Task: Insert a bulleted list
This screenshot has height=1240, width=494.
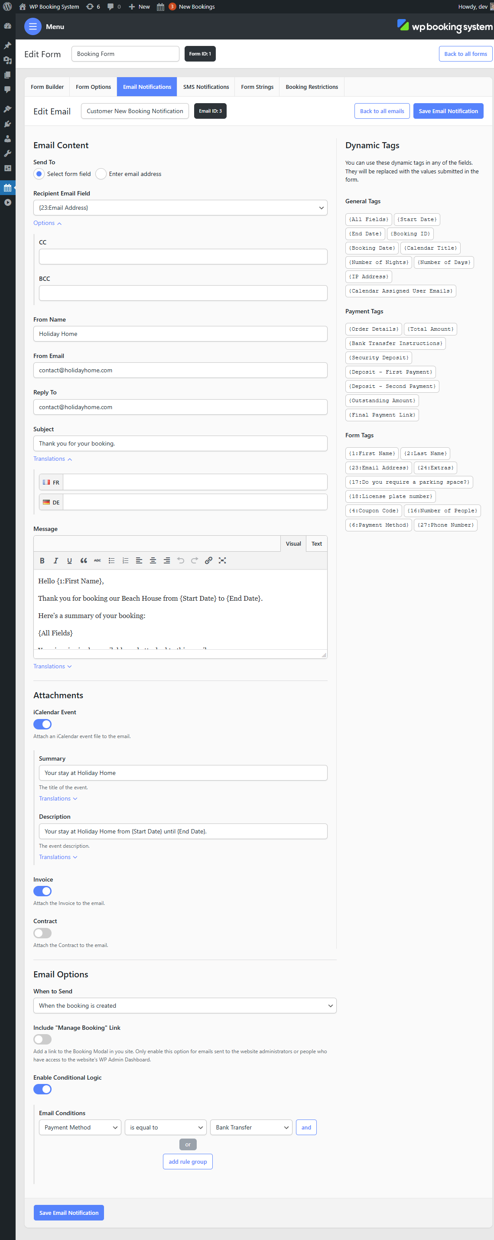Action: pos(112,560)
